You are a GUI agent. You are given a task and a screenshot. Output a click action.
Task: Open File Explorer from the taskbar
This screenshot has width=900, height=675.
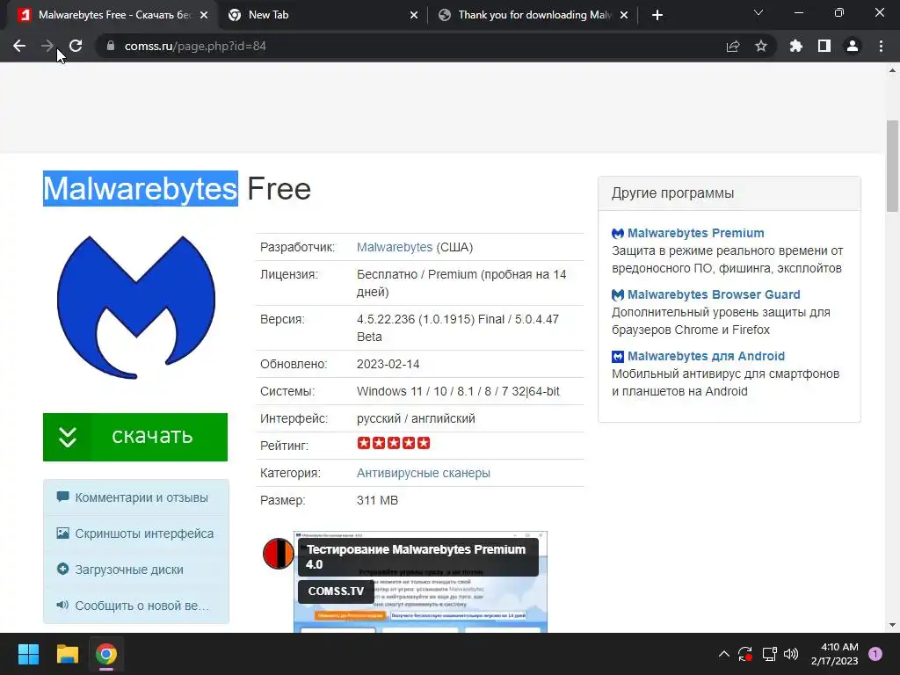67,654
